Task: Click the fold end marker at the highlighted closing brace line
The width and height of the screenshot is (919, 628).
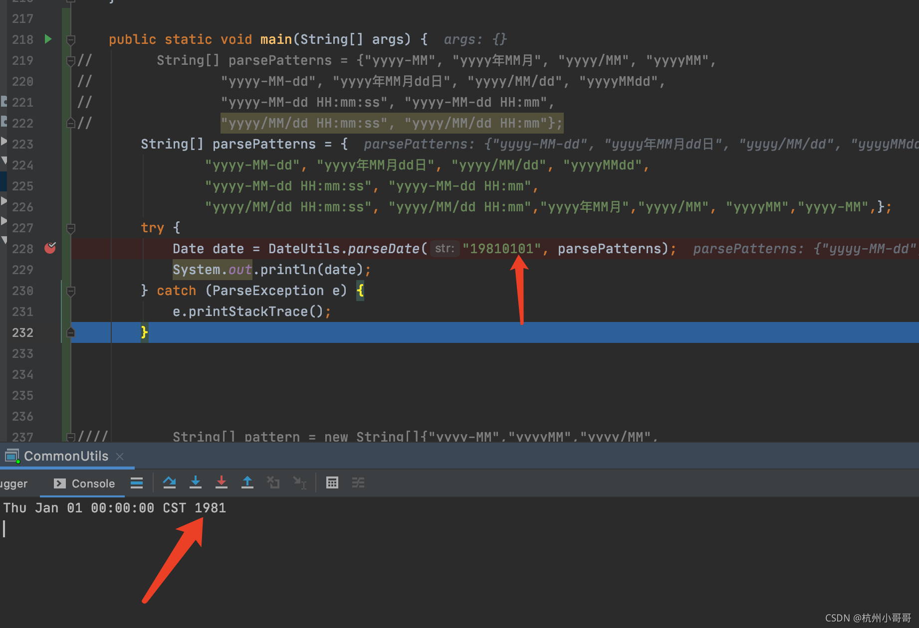Action: pos(71,332)
